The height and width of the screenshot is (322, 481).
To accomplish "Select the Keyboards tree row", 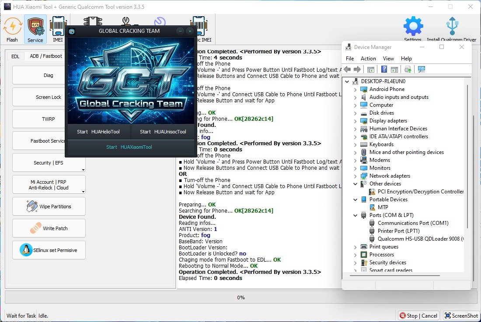I will [381, 144].
